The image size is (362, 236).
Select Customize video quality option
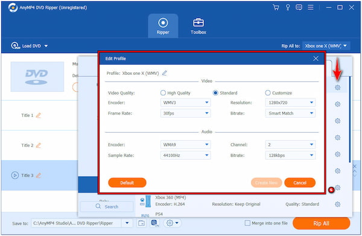[279, 93]
